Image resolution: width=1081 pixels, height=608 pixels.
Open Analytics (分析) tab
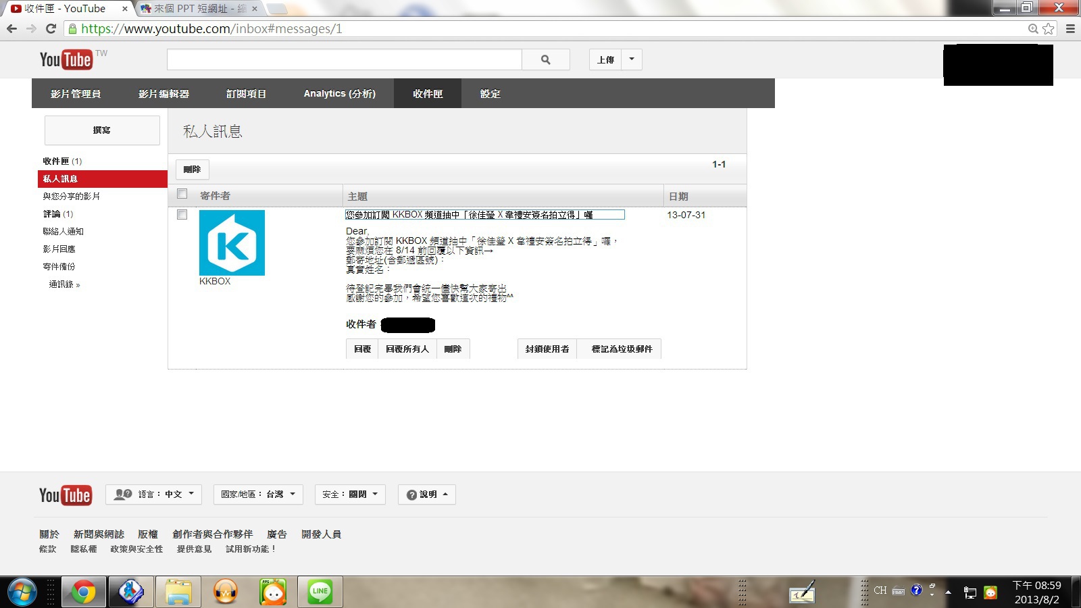(x=339, y=94)
